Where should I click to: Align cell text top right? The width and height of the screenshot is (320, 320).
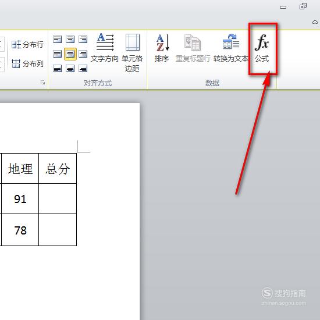tap(83, 39)
